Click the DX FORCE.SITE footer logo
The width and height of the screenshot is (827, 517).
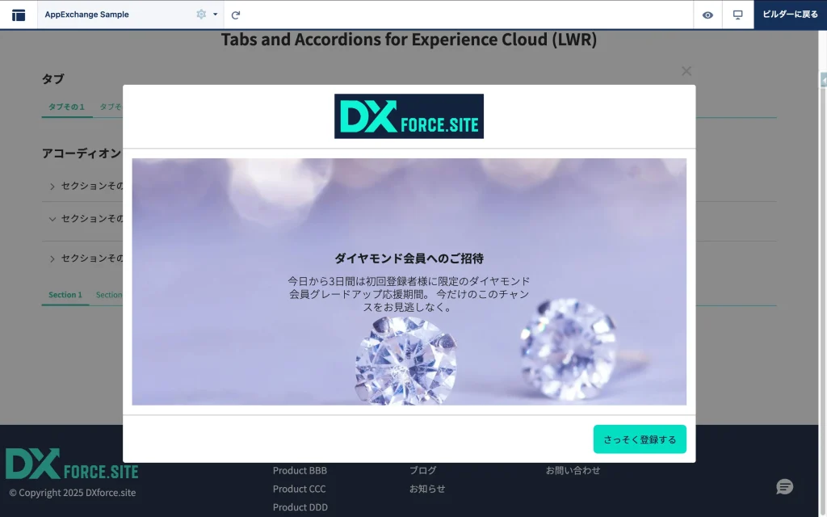[73, 465]
